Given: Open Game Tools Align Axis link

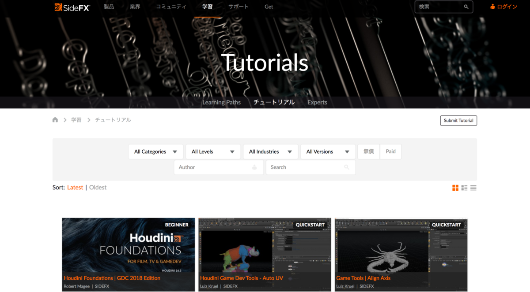Looking at the screenshot, I should [363, 278].
